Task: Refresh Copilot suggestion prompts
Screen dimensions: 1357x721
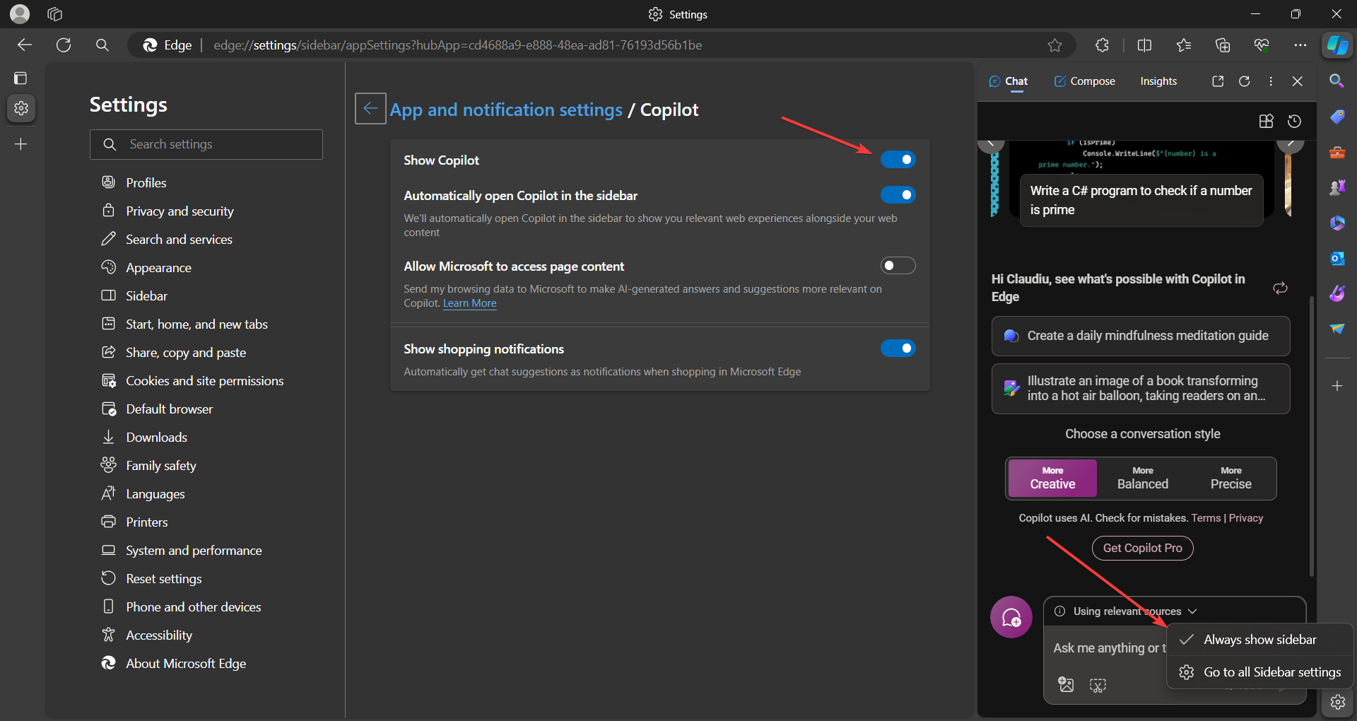Action: (x=1280, y=288)
